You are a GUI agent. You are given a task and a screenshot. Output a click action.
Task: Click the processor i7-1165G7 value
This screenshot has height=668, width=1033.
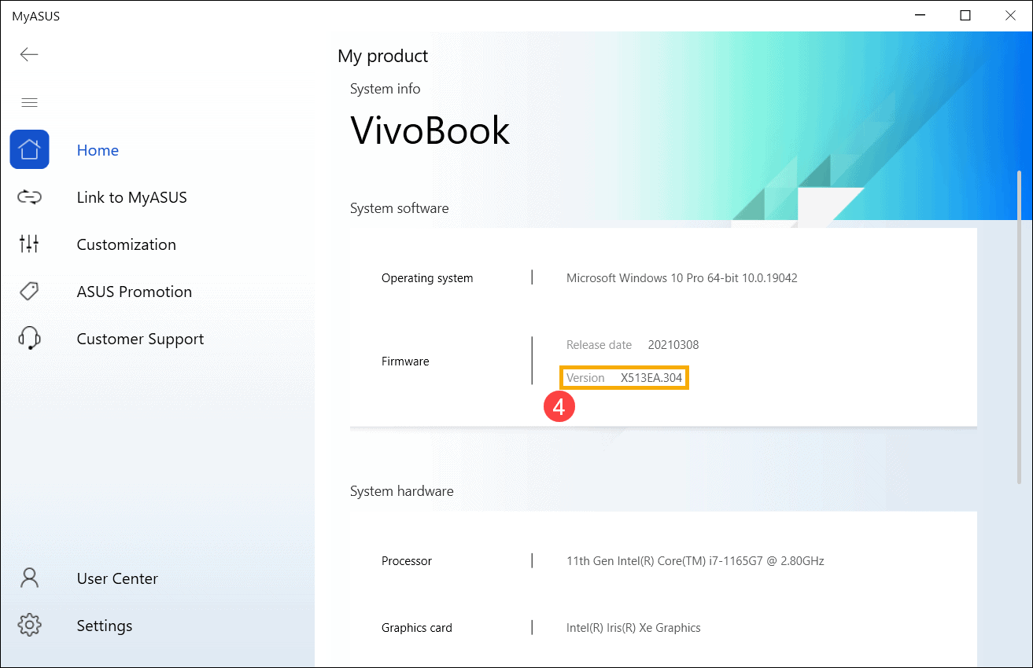pos(695,561)
